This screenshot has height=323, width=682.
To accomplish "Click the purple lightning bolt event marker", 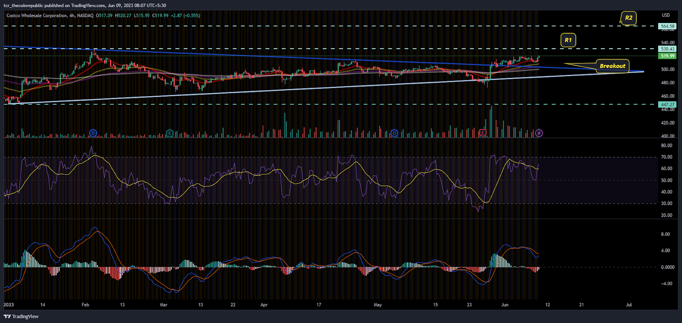I will [539, 133].
